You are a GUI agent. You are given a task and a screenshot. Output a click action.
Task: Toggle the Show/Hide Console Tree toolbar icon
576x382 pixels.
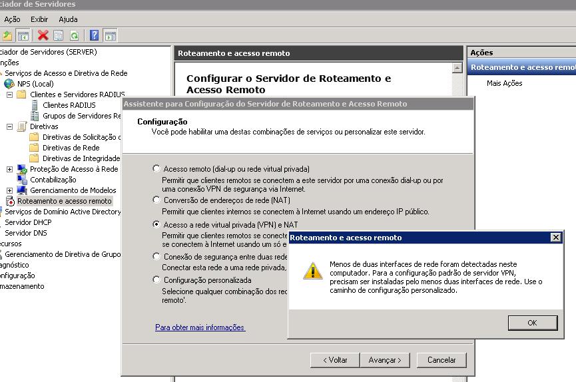pyautogui.click(x=23, y=36)
